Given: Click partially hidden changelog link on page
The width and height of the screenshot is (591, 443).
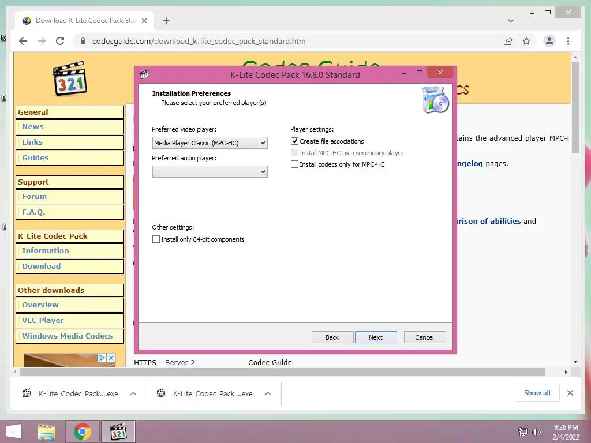Looking at the screenshot, I should 470,163.
